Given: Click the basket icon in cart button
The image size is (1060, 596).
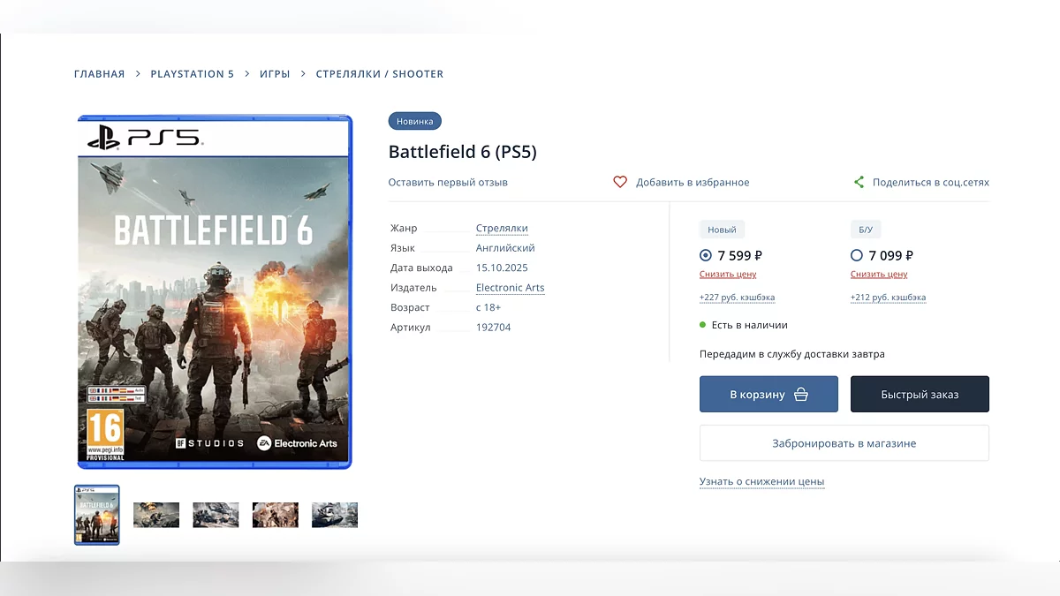Looking at the screenshot, I should point(801,395).
